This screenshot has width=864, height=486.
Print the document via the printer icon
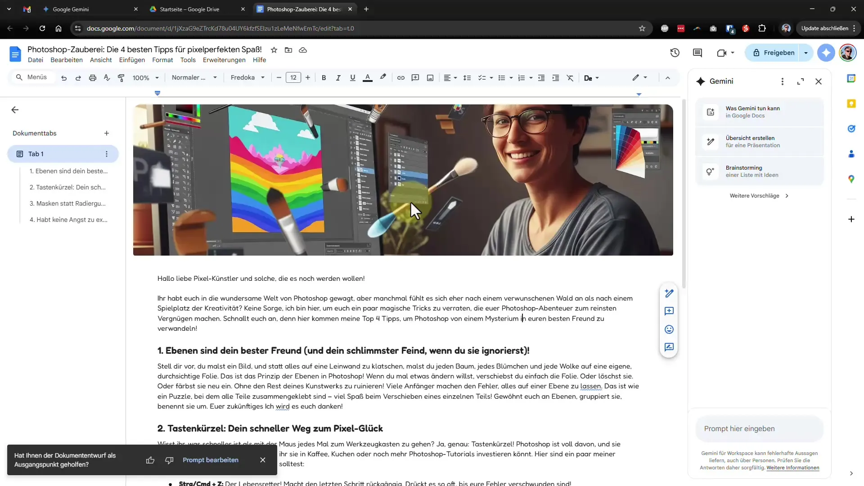pyautogui.click(x=93, y=78)
